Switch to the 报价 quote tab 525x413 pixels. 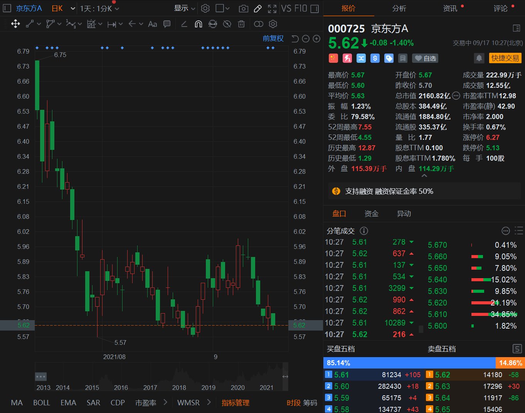pyautogui.click(x=348, y=8)
